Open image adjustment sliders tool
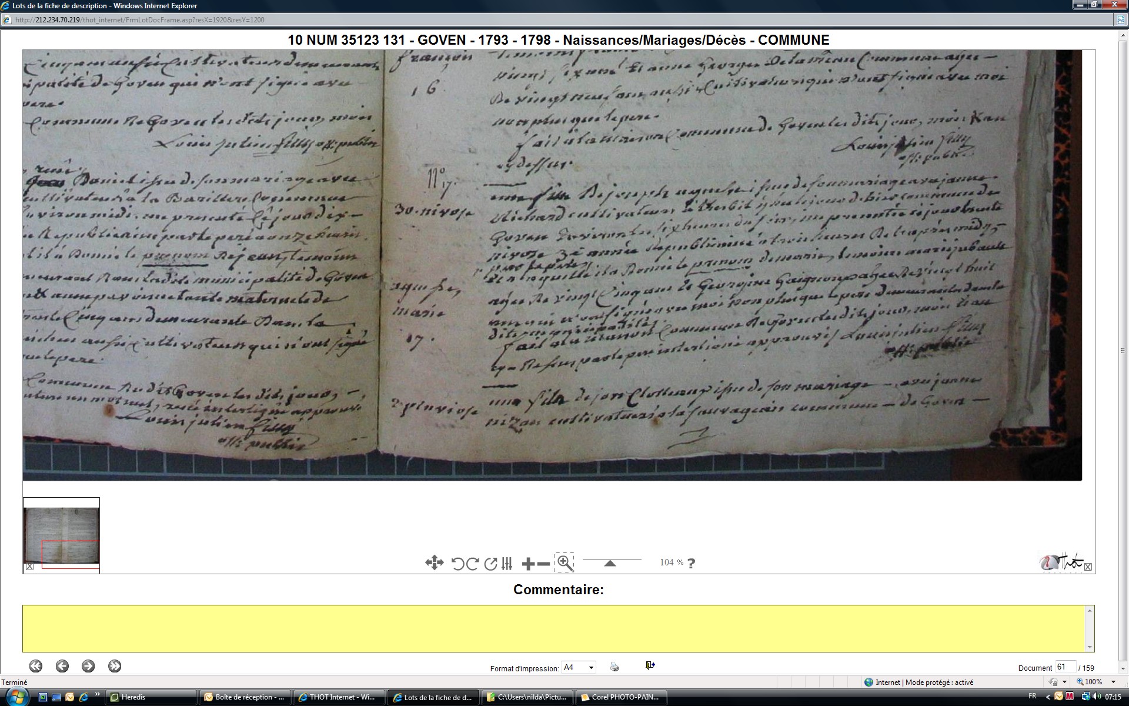This screenshot has height=706, width=1129. (507, 564)
